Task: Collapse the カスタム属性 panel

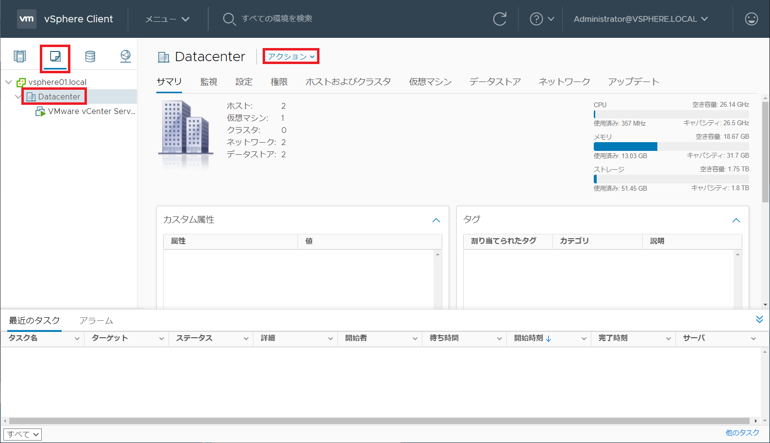Action: click(436, 220)
